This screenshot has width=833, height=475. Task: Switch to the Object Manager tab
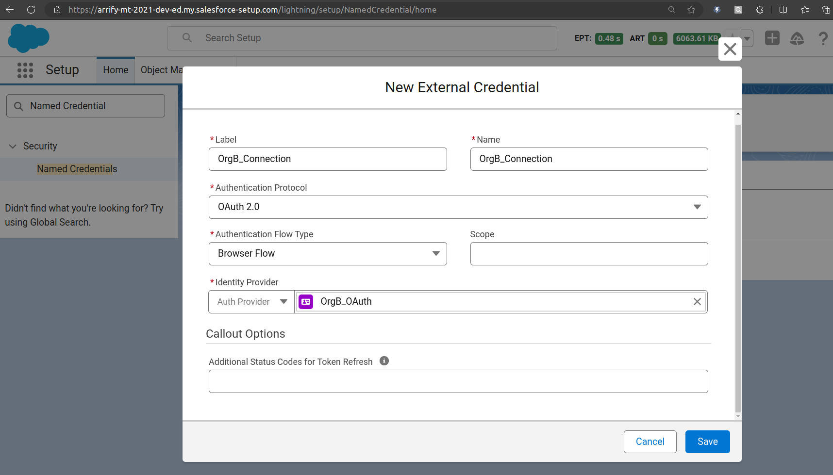click(x=162, y=70)
